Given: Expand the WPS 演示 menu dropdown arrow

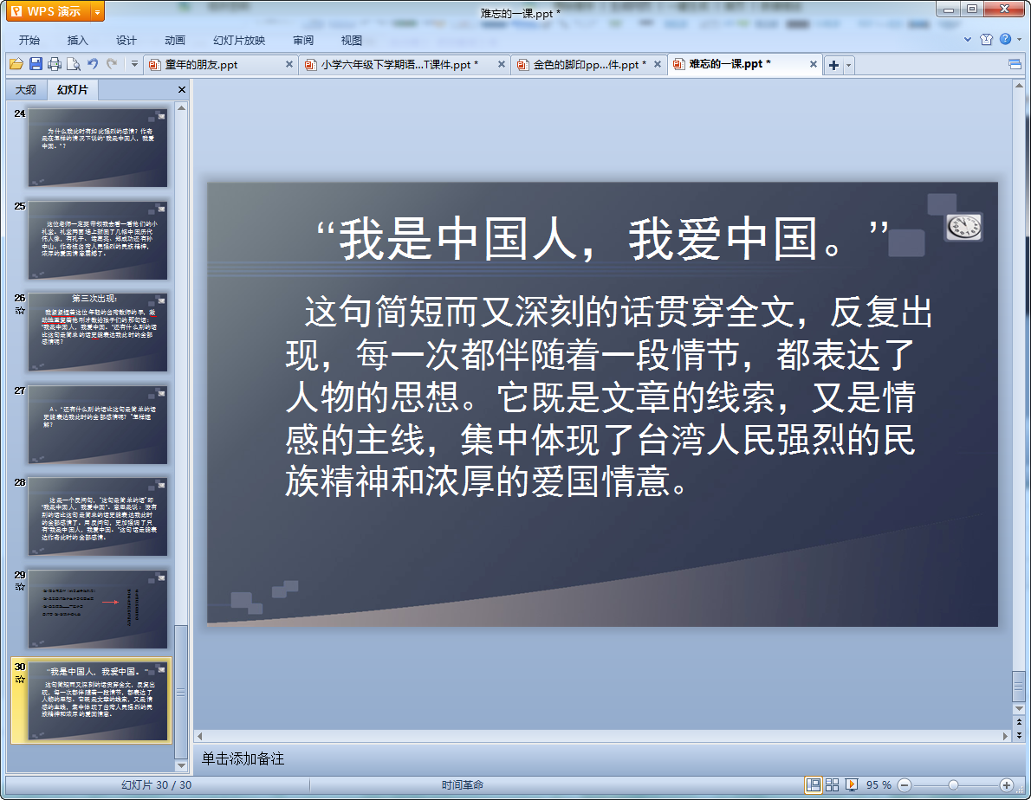Looking at the screenshot, I should coord(97,11).
